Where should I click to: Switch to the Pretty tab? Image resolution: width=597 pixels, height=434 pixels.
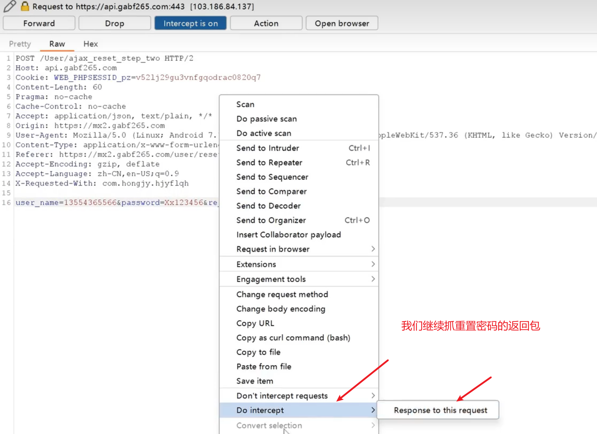point(20,44)
